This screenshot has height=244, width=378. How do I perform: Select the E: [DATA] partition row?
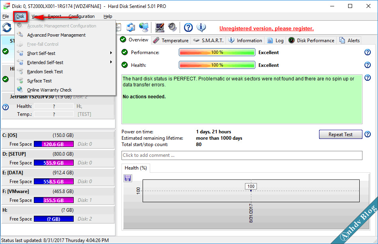pos(58,177)
